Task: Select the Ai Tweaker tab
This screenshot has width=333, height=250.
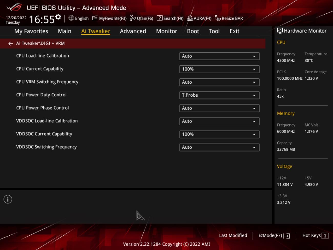Action: pyautogui.click(x=96, y=31)
